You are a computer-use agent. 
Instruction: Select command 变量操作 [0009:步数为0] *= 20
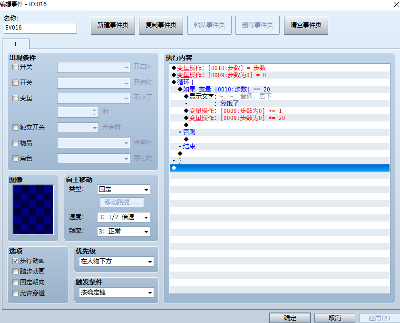[280, 118]
